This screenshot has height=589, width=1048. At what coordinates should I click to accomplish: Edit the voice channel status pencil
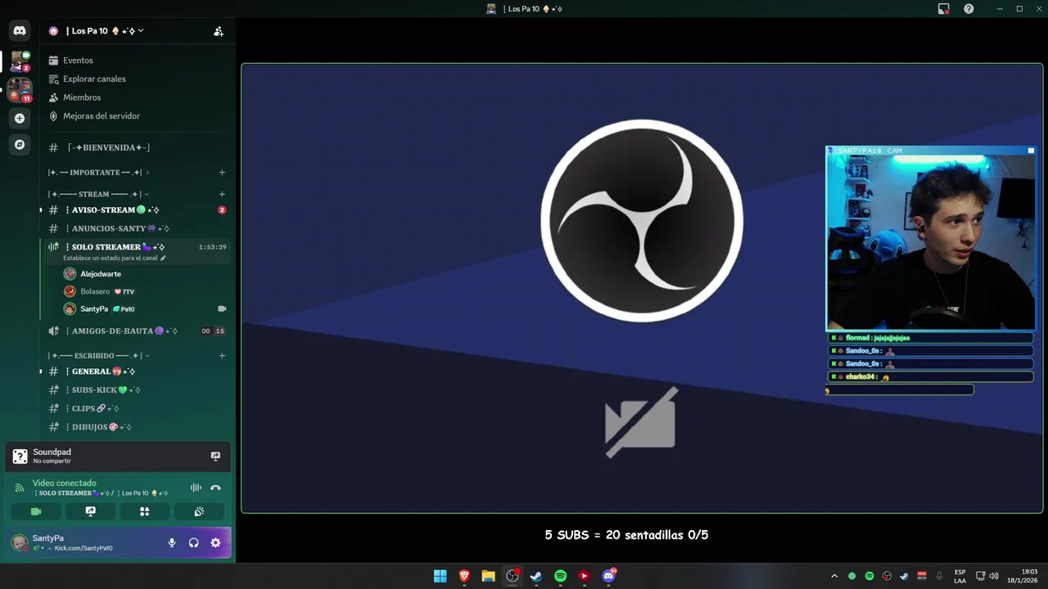[163, 258]
